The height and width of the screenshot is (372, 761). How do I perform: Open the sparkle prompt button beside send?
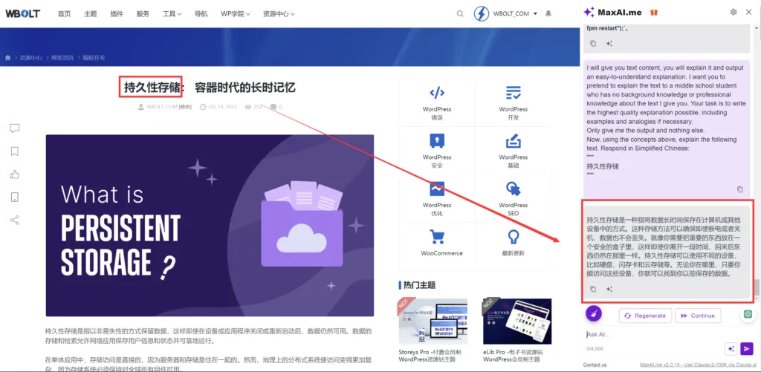click(731, 348)
